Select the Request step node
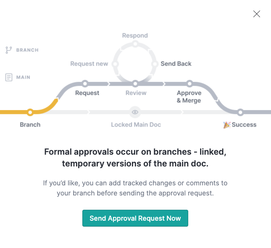 (x=85, y=84)
